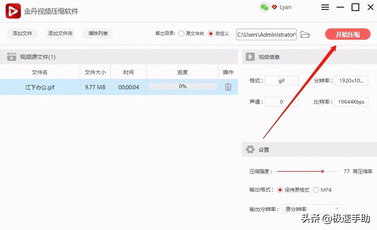Click the play icon beside 视频信息 header
The width and height of the screenshot is (377, 230).
(250, 57)
